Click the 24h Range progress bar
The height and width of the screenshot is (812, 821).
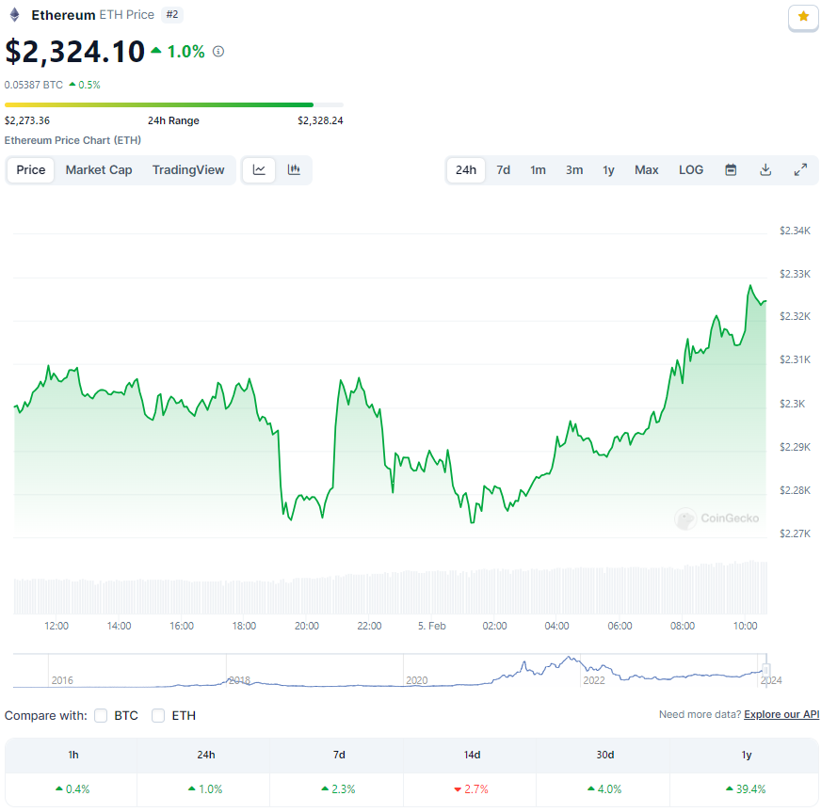coord(174,105)
